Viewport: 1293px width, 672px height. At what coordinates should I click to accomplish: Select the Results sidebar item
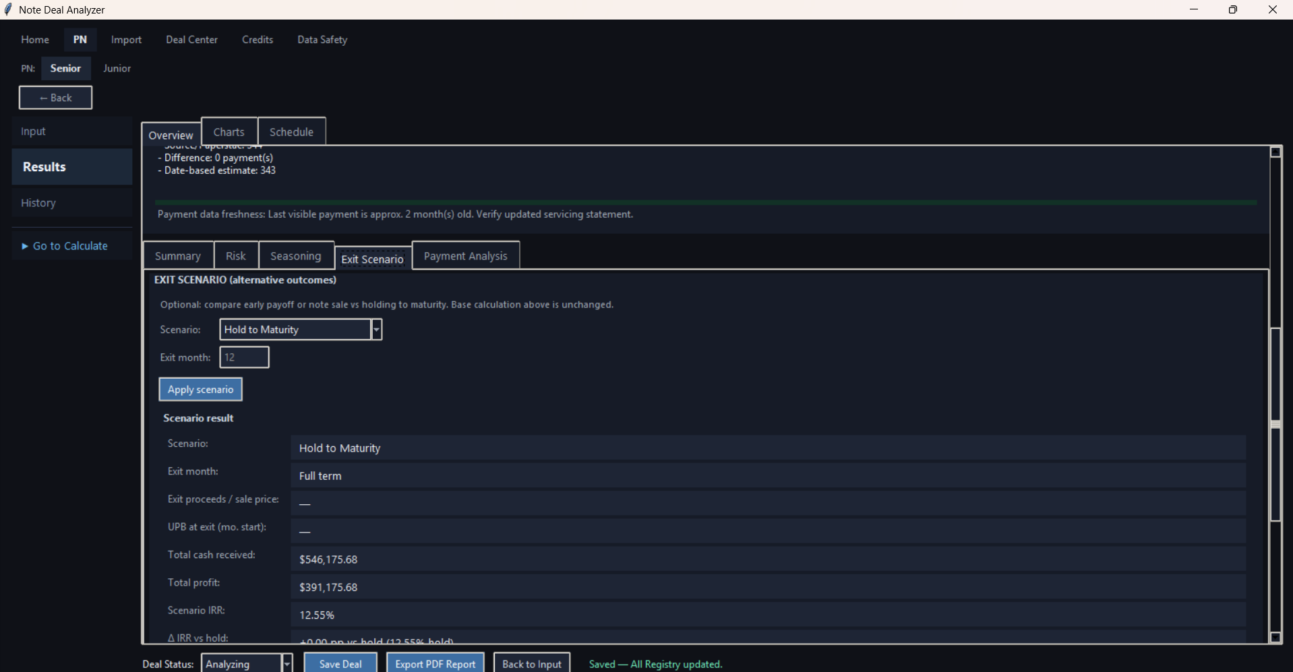71,166
